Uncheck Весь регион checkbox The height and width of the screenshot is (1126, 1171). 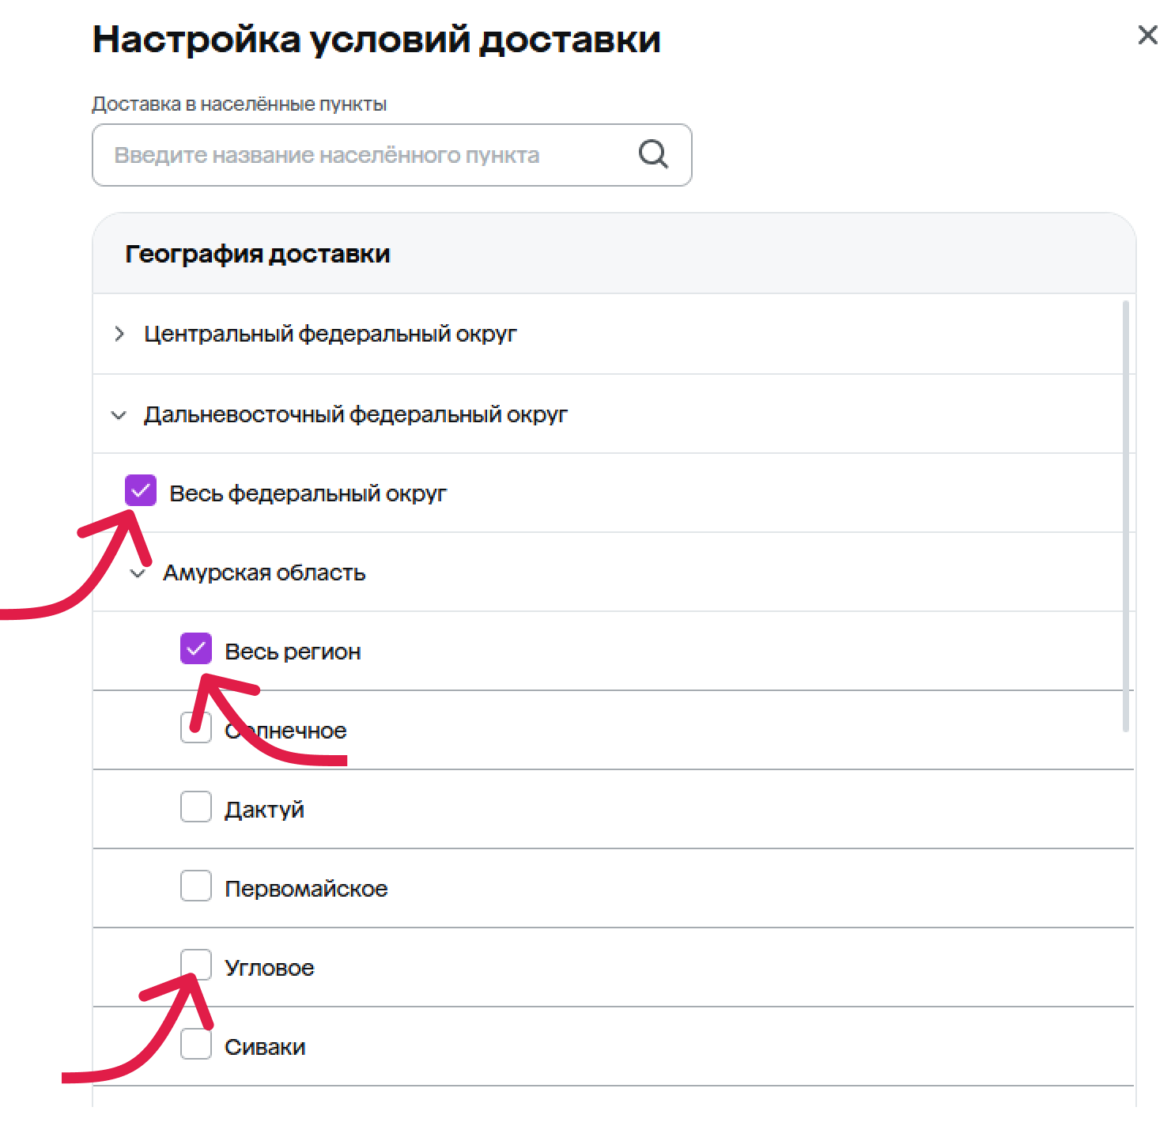tap(196, 648)
